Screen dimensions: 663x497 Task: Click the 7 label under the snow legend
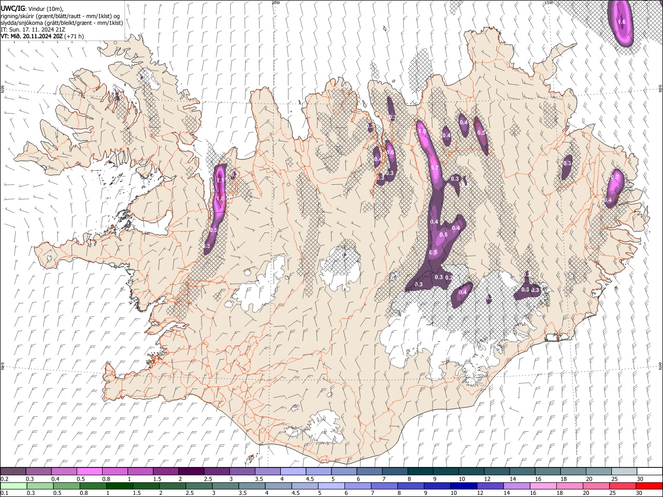(384, 479)
